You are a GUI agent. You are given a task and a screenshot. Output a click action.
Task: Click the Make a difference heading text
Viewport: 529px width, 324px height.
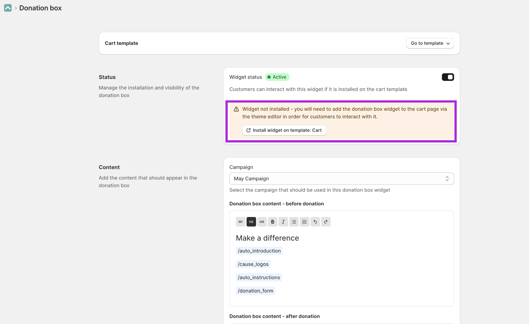tap(267, 238)
